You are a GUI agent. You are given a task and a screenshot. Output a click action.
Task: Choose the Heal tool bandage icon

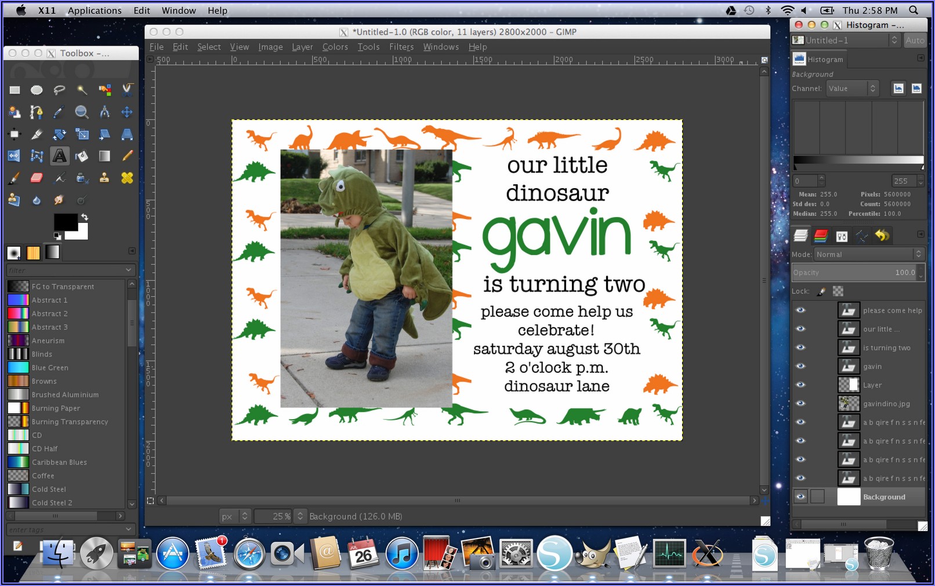click(127, 178)
